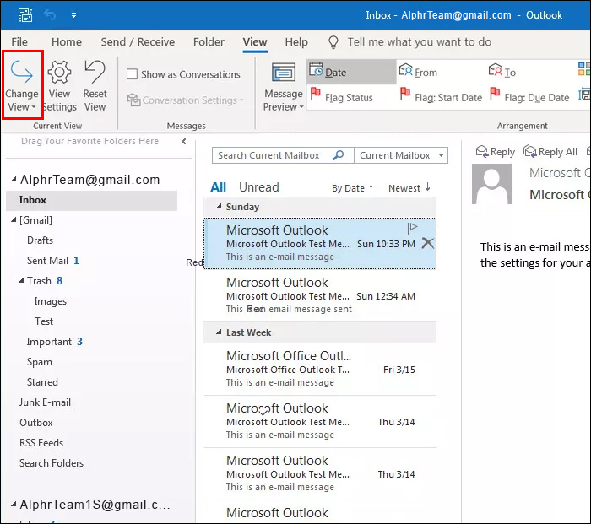Enable Show as Conversations checkbox
Viewport: 591px width, 524px height.
(x=132, y=74)
